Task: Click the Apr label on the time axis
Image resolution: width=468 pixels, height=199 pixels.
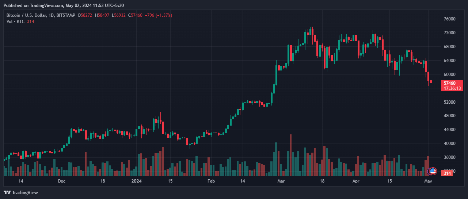Action: coord(356,181)
